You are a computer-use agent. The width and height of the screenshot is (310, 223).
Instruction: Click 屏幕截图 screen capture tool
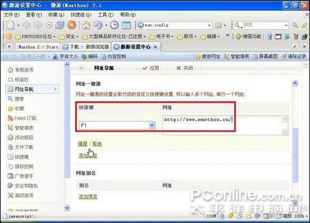(x=265, y=56)
